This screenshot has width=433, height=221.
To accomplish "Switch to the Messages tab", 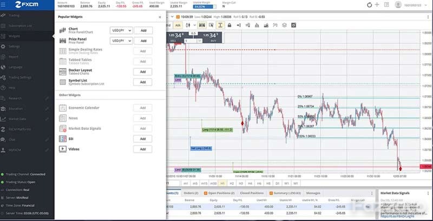I will coord(313,193).
